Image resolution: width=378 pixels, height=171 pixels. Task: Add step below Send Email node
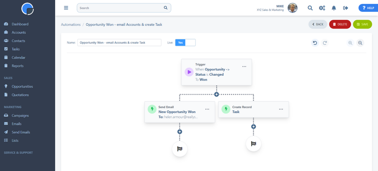tap(180, 132)
